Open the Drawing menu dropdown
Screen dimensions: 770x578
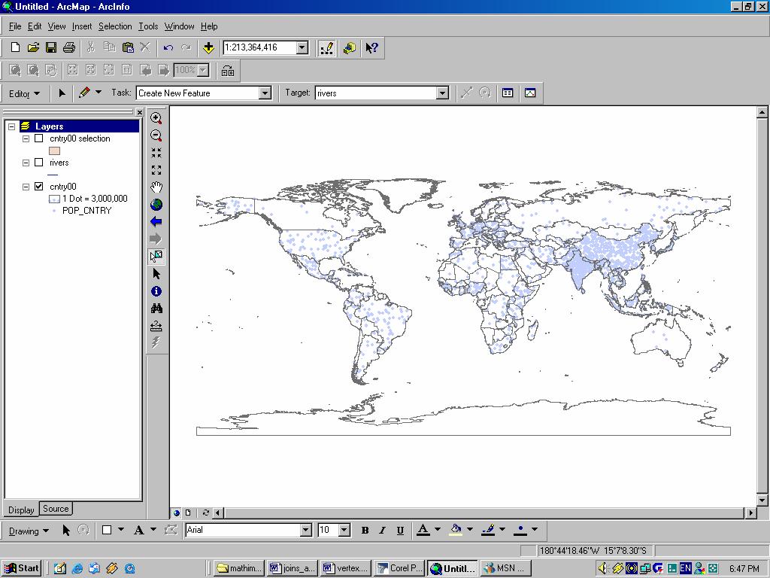pos(29,531)
